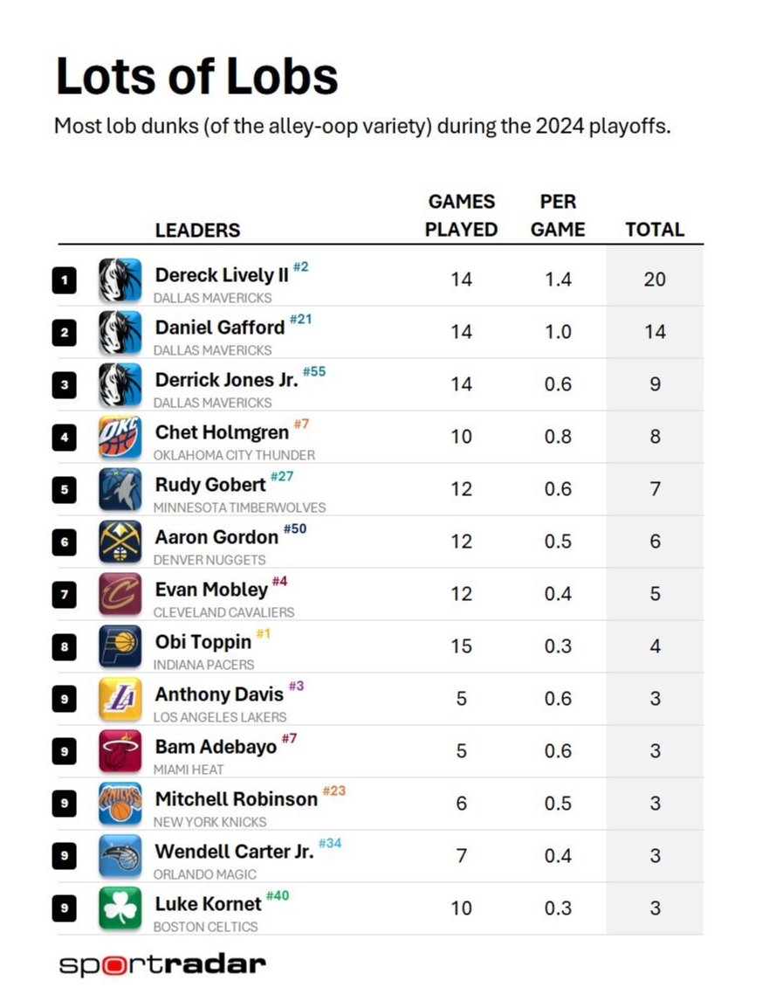The height and width of the screenshot is (1008, 769).
Task: Select the Miami Heat logo
Action: (x=120, y=751)
